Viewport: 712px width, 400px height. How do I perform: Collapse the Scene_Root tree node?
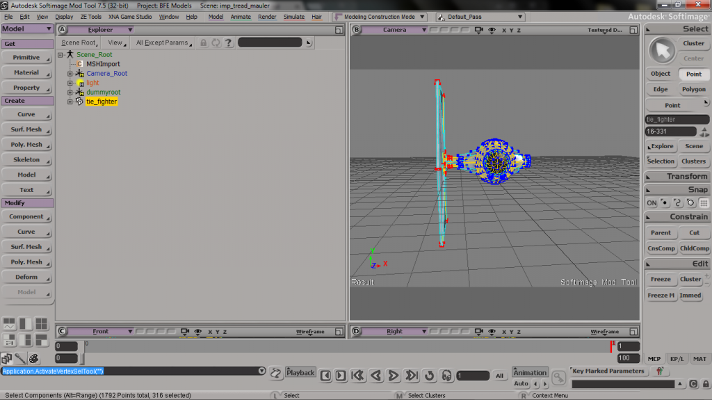tap(60, 55)
